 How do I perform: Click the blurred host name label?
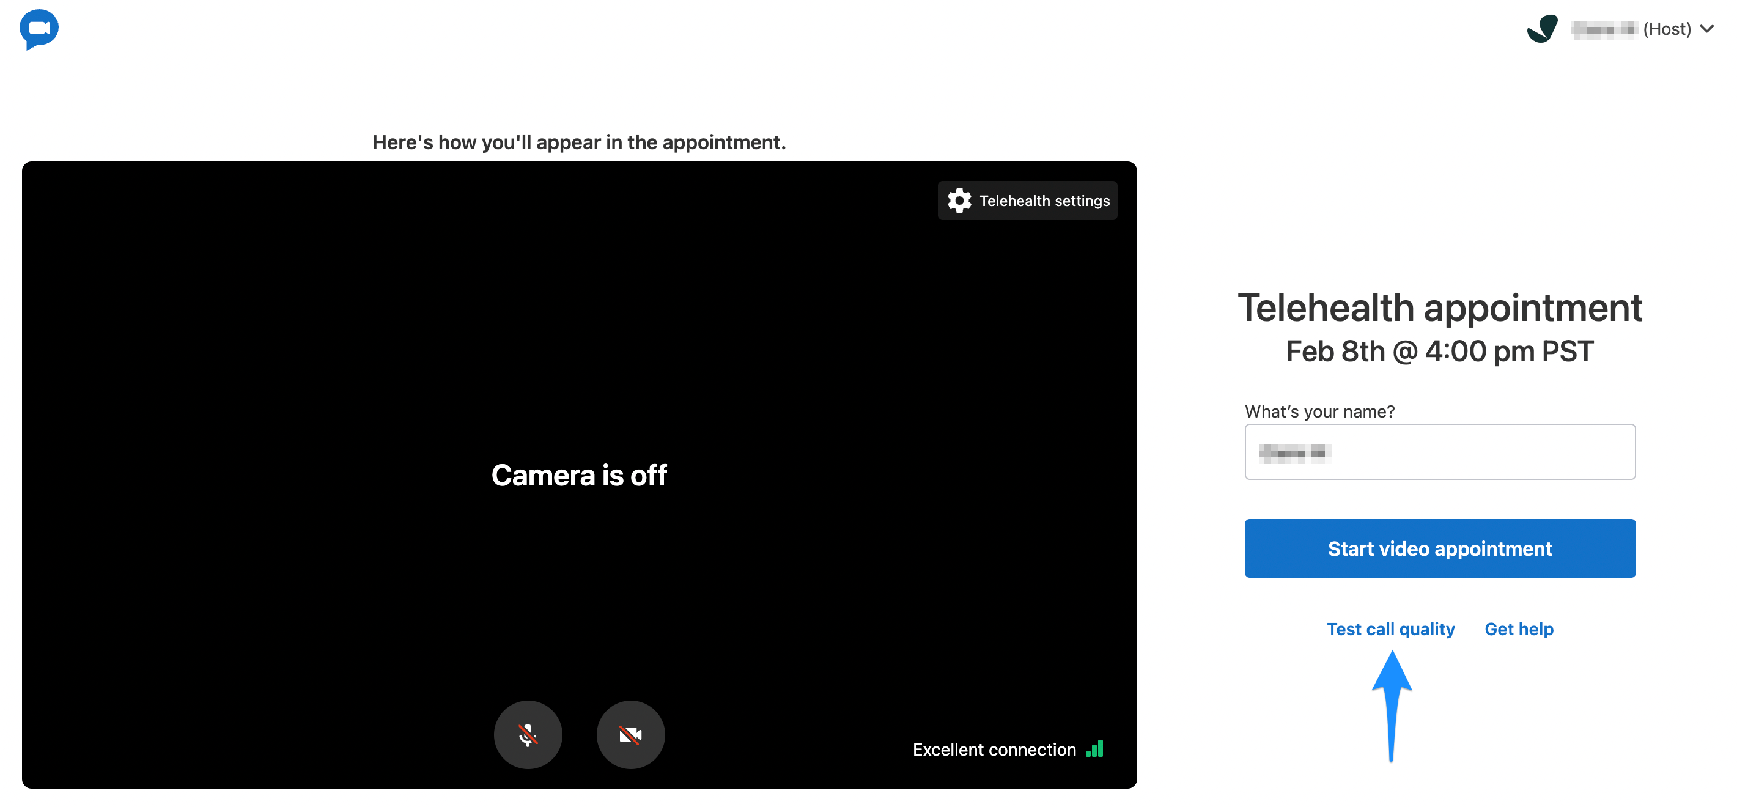pyautogui.click(x=1604, y=30)
